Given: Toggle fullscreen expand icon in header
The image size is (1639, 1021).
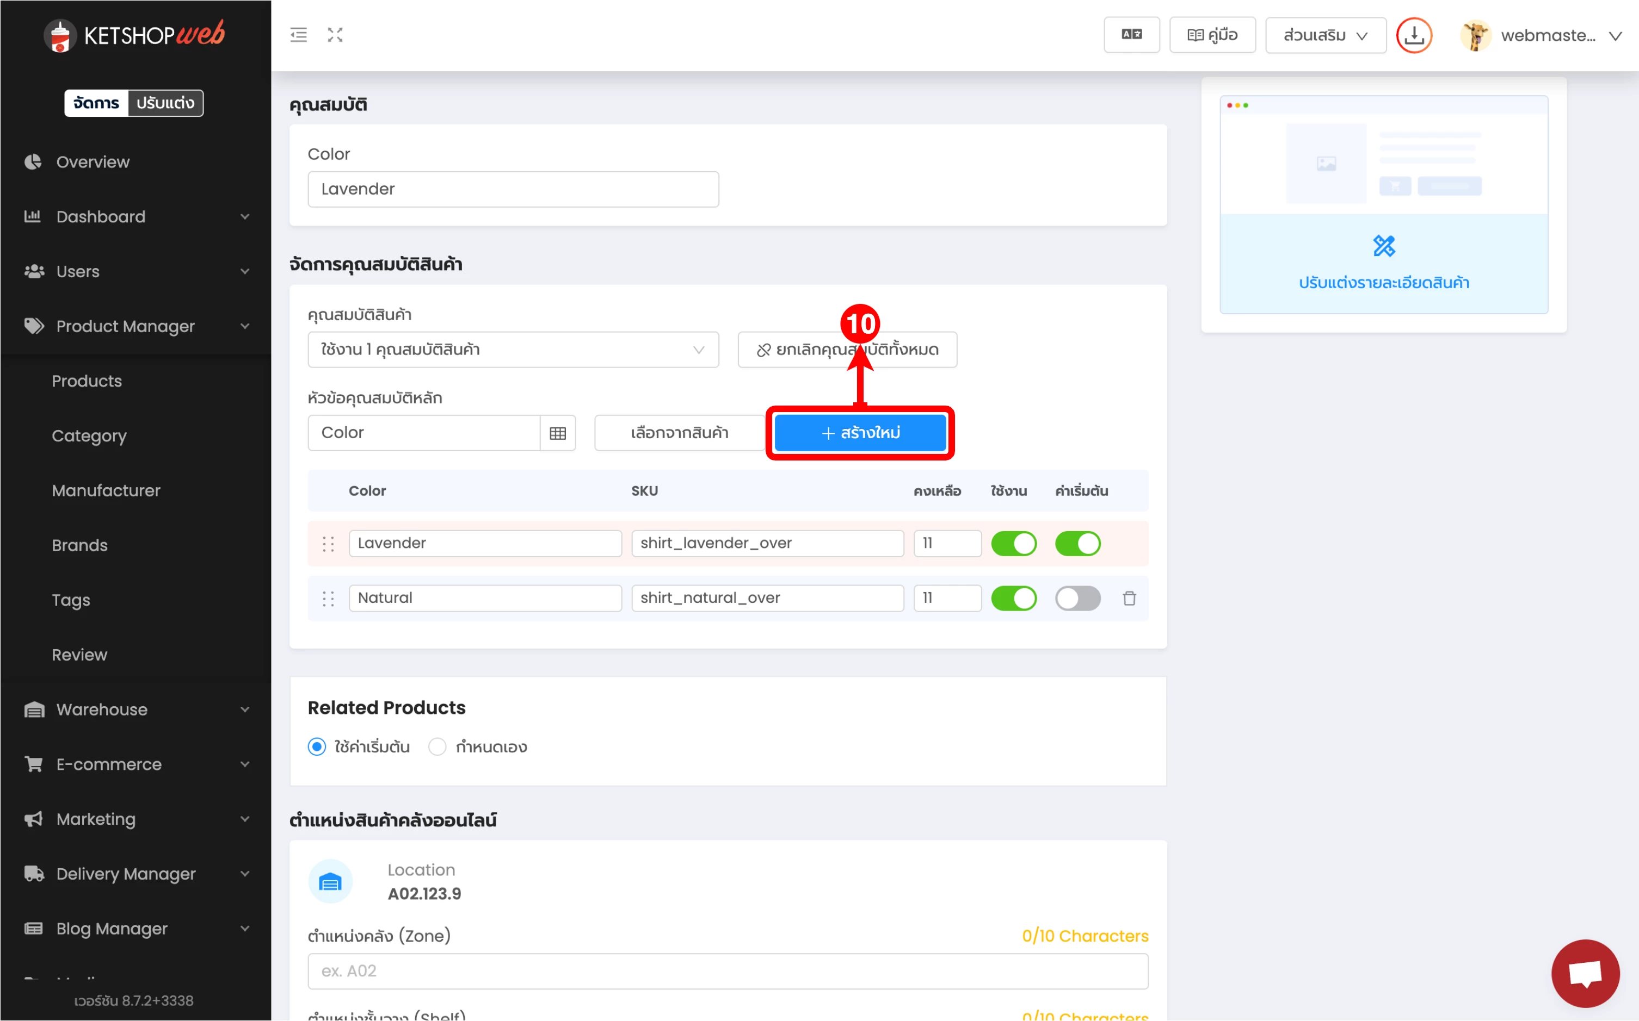Looking at the screenshot, I should pos(335,34).
